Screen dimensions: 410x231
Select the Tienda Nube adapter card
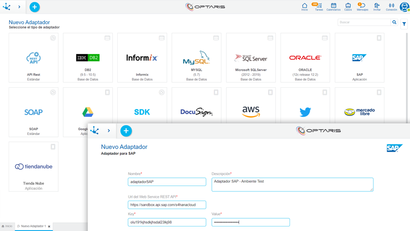pos(34,166)
